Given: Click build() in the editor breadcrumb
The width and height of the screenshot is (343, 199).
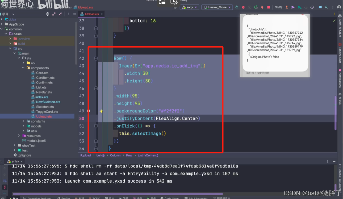Looking at the screenshot, I should (100, 155).
